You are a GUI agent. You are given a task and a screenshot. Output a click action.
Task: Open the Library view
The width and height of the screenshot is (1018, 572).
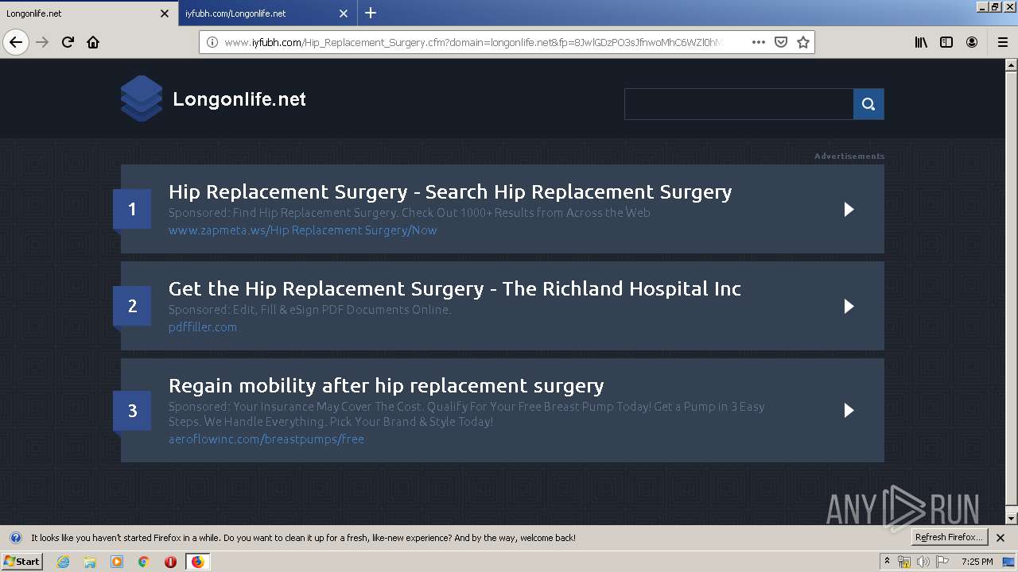tap(921, 42)
